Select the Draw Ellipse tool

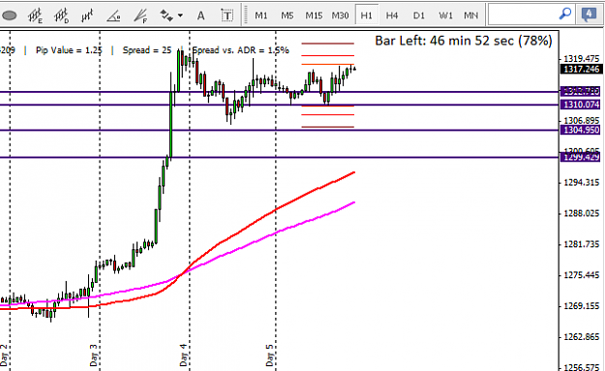tap(10, 15)
